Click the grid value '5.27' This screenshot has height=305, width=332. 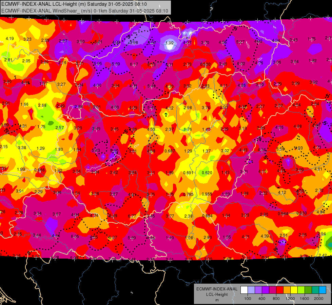coord(240,42)
